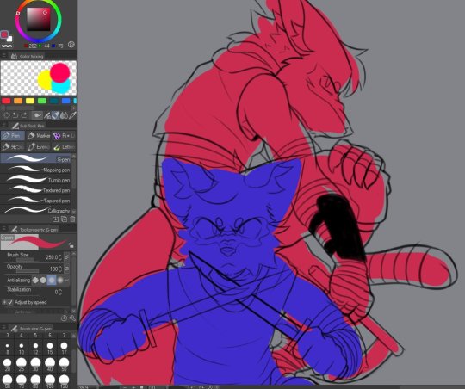This screenshot has width=465, height=389.
Task: Click the Opacity slider
Action: [28, 271]
